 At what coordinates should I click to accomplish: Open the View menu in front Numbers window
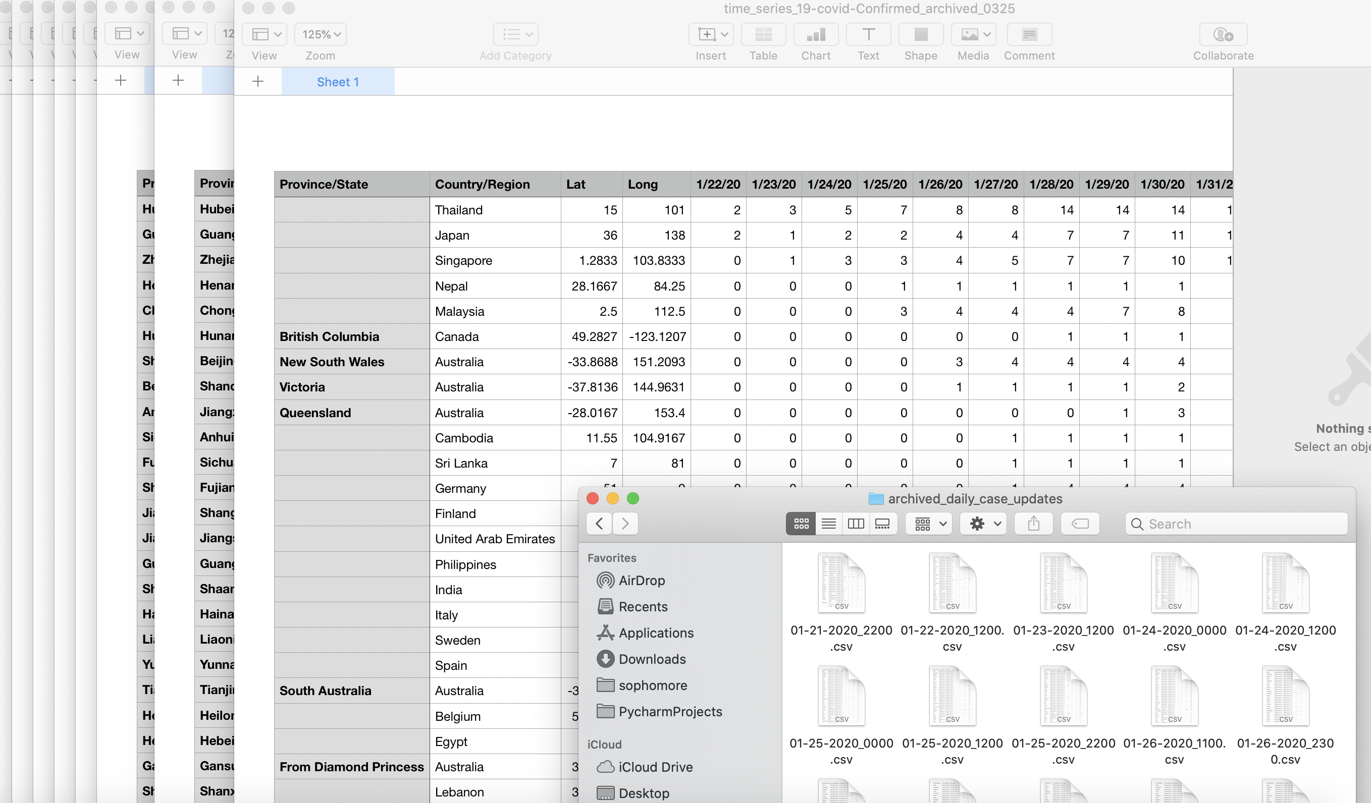point(264,35)
